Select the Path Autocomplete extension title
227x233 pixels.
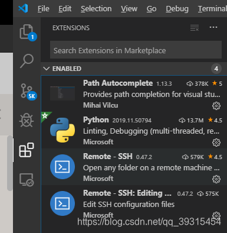coord(118,83)
